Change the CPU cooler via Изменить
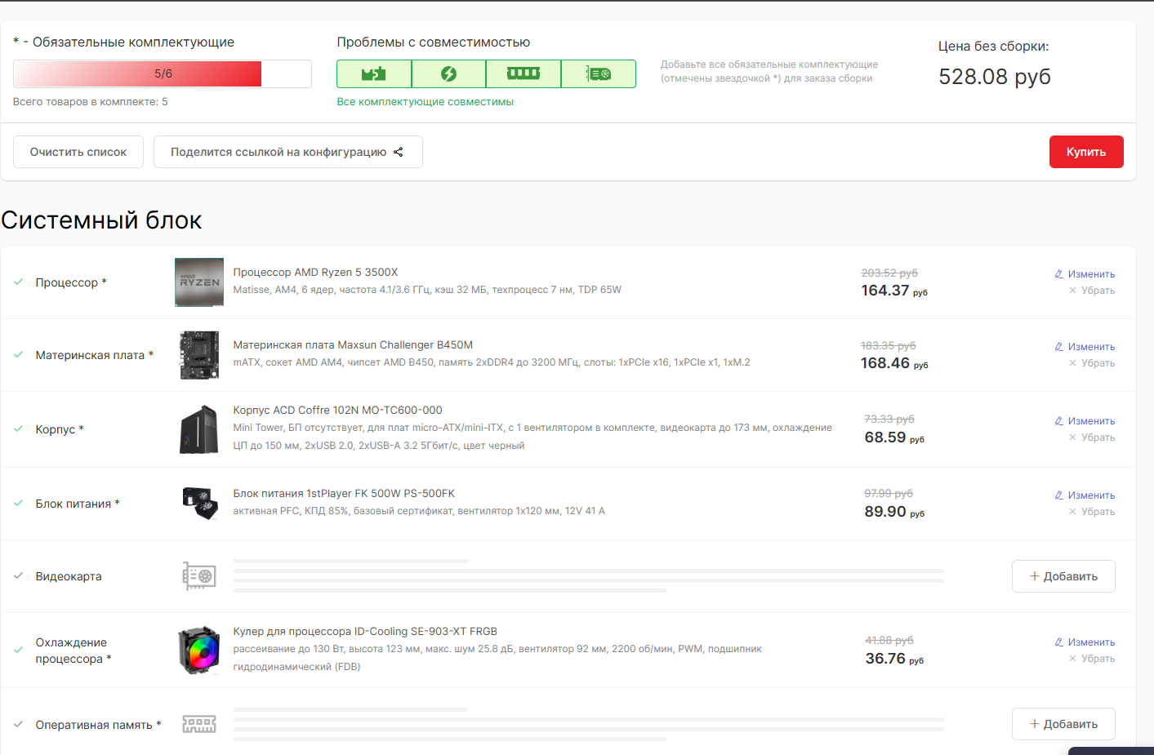This screenshot has width=1154, height=755. (1085, 642)
